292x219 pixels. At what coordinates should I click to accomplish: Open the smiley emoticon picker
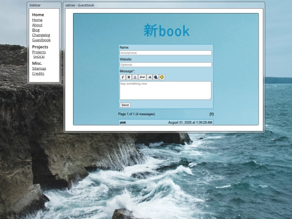click(162, 77)
